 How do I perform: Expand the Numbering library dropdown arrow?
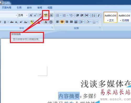tap(67, 15)
